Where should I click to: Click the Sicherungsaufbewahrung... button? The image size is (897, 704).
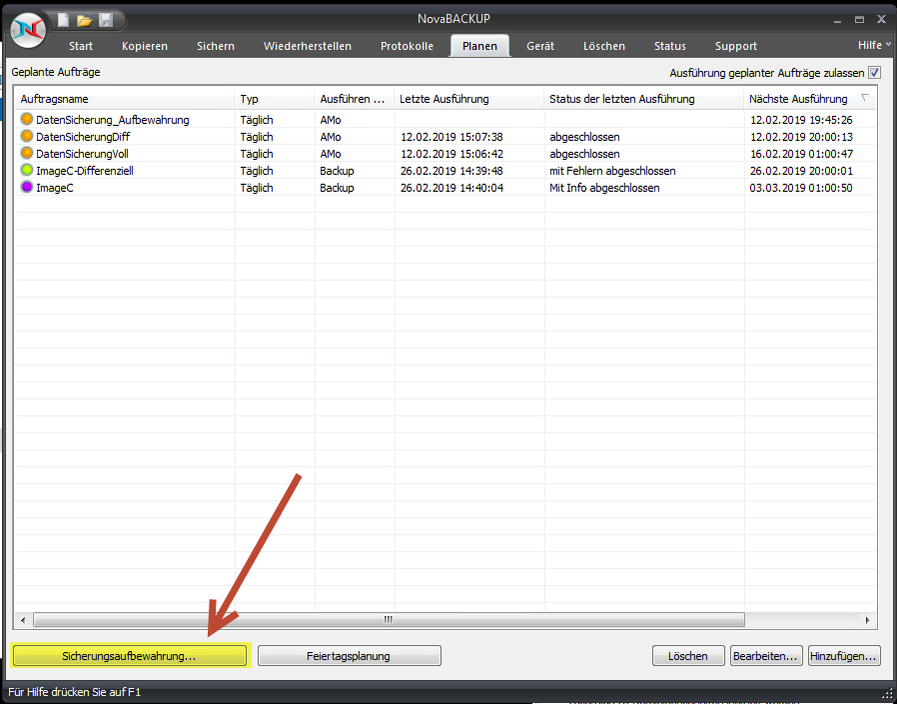coord(129,656)
